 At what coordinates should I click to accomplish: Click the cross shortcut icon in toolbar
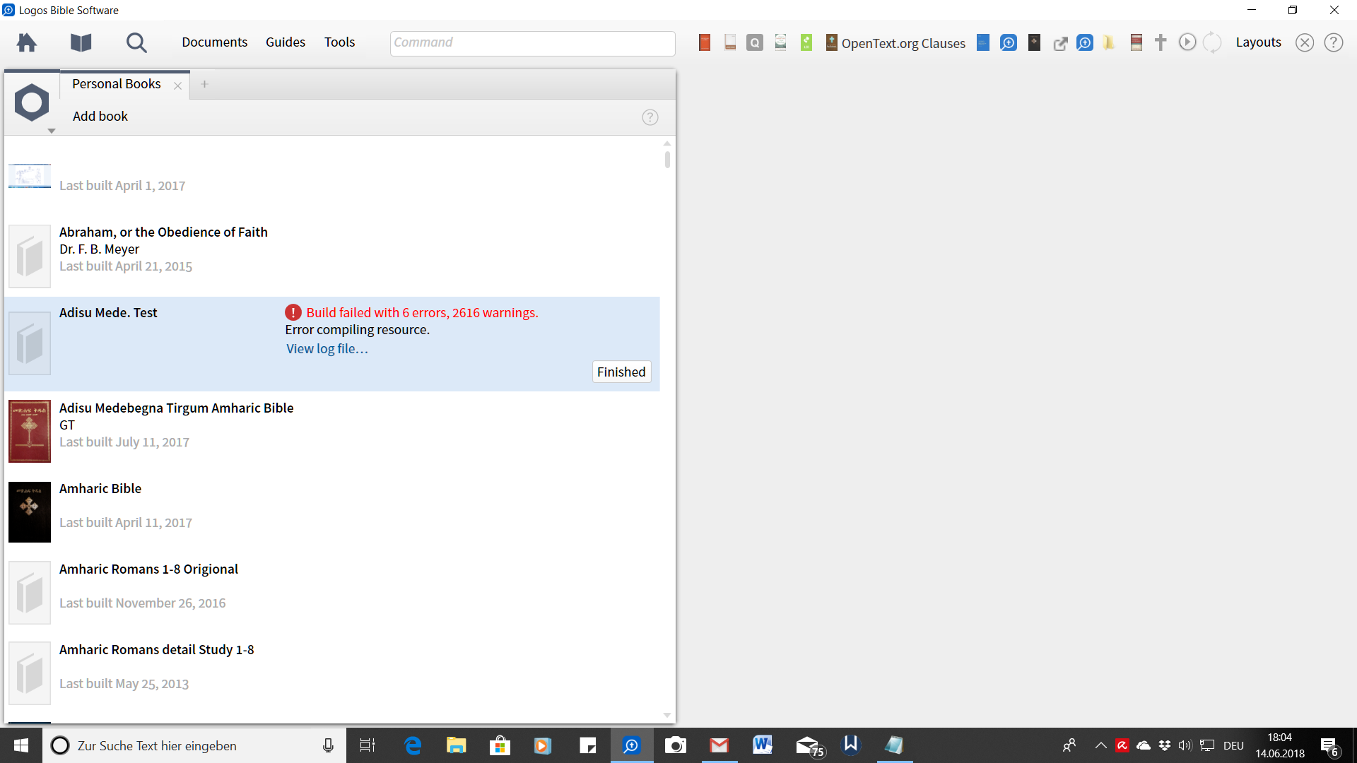click(1161, 42)
